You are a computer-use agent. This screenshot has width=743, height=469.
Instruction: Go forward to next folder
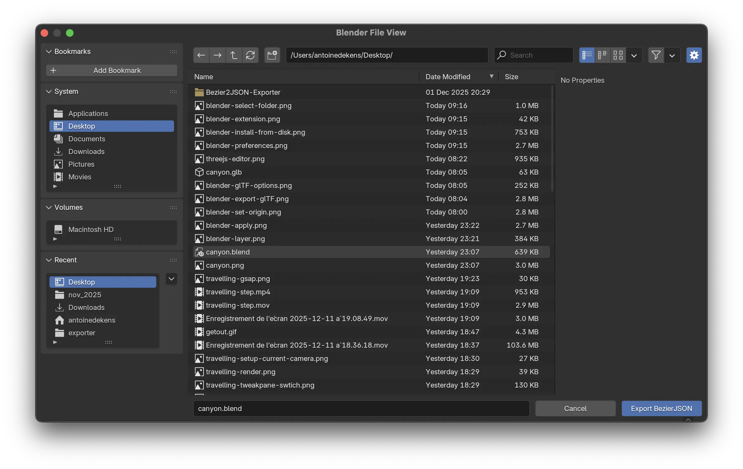[217, 55]
